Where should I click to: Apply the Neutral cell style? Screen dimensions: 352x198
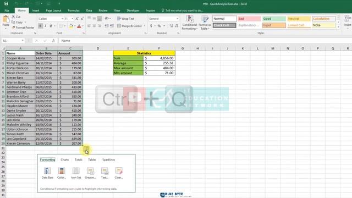click(x=299, y=19)
